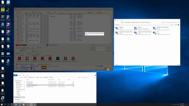Open address history dropdown in File Explorer
Image resolution: width=189 pixels, height=106 pixels.
tap(78, 77)
